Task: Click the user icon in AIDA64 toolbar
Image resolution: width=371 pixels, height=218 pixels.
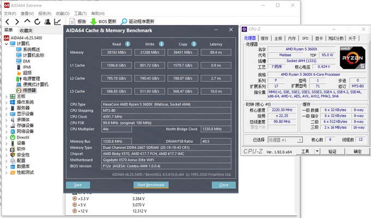Action: point(47,22)
